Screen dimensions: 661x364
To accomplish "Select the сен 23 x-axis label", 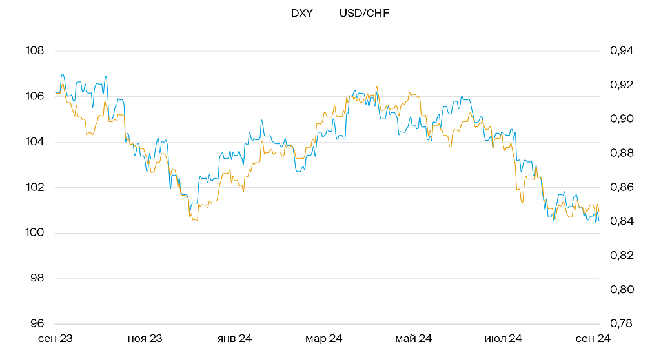I will tap(55, 338).
